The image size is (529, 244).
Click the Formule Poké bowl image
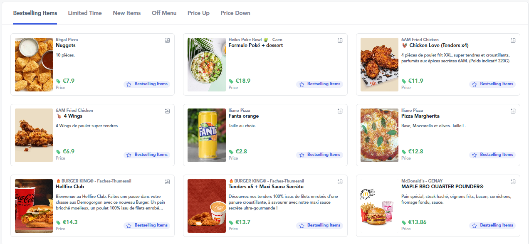tap(207, 64)
